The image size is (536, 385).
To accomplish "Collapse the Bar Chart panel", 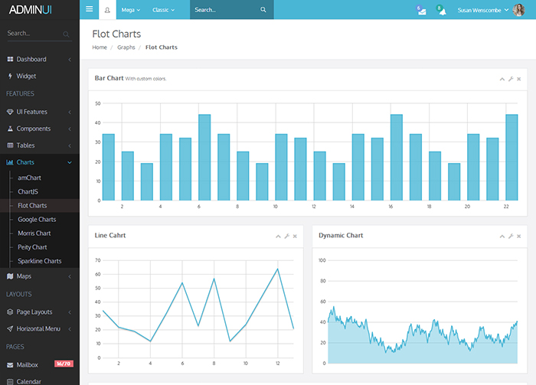I will coord(502,79).
